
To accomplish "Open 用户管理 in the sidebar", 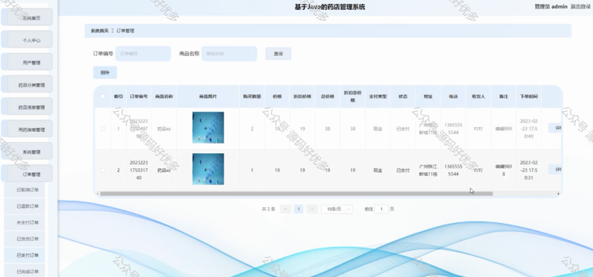I will [x=27, y=62].
